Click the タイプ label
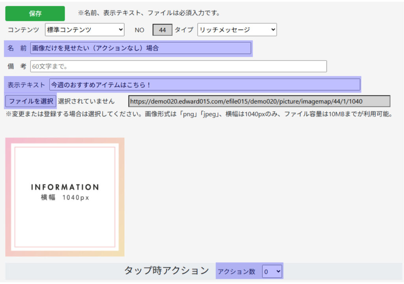 tap(184, 30)
